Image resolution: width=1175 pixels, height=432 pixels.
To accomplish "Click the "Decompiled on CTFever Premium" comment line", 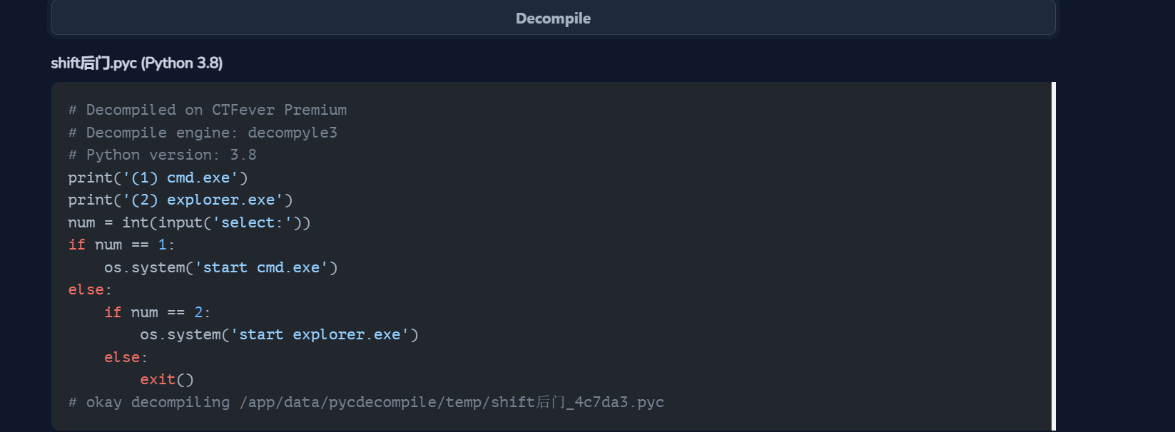I will tap(208, 110).
